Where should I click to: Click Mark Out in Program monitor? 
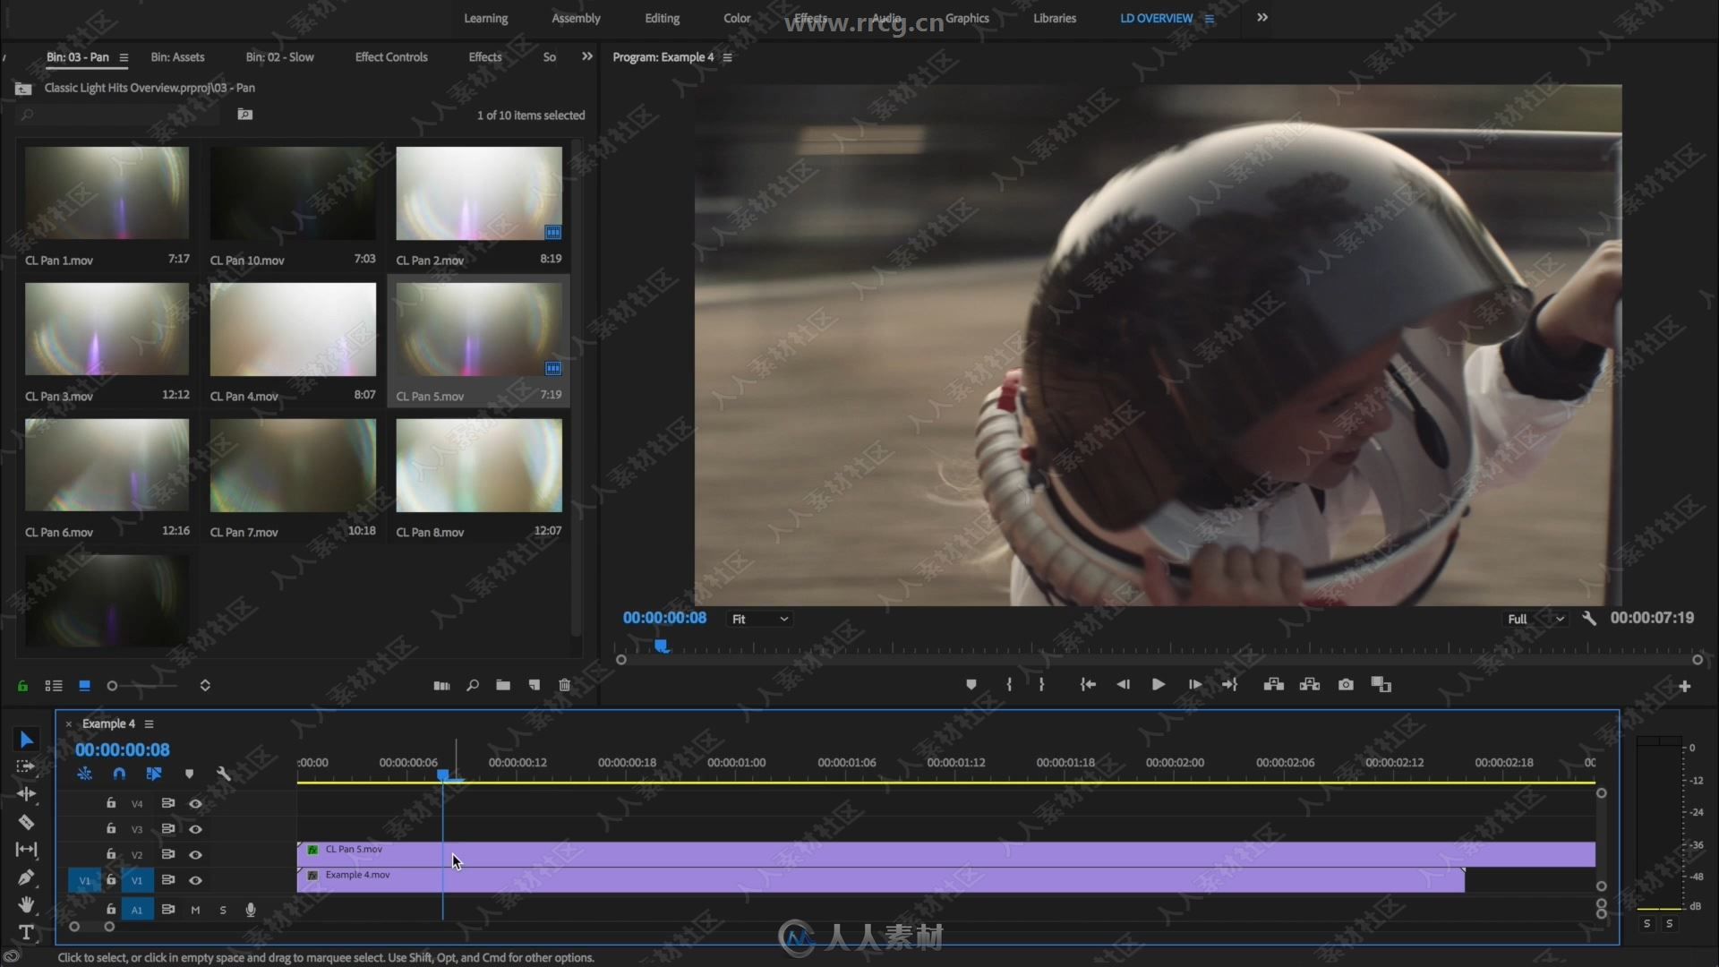point(1041,685)
